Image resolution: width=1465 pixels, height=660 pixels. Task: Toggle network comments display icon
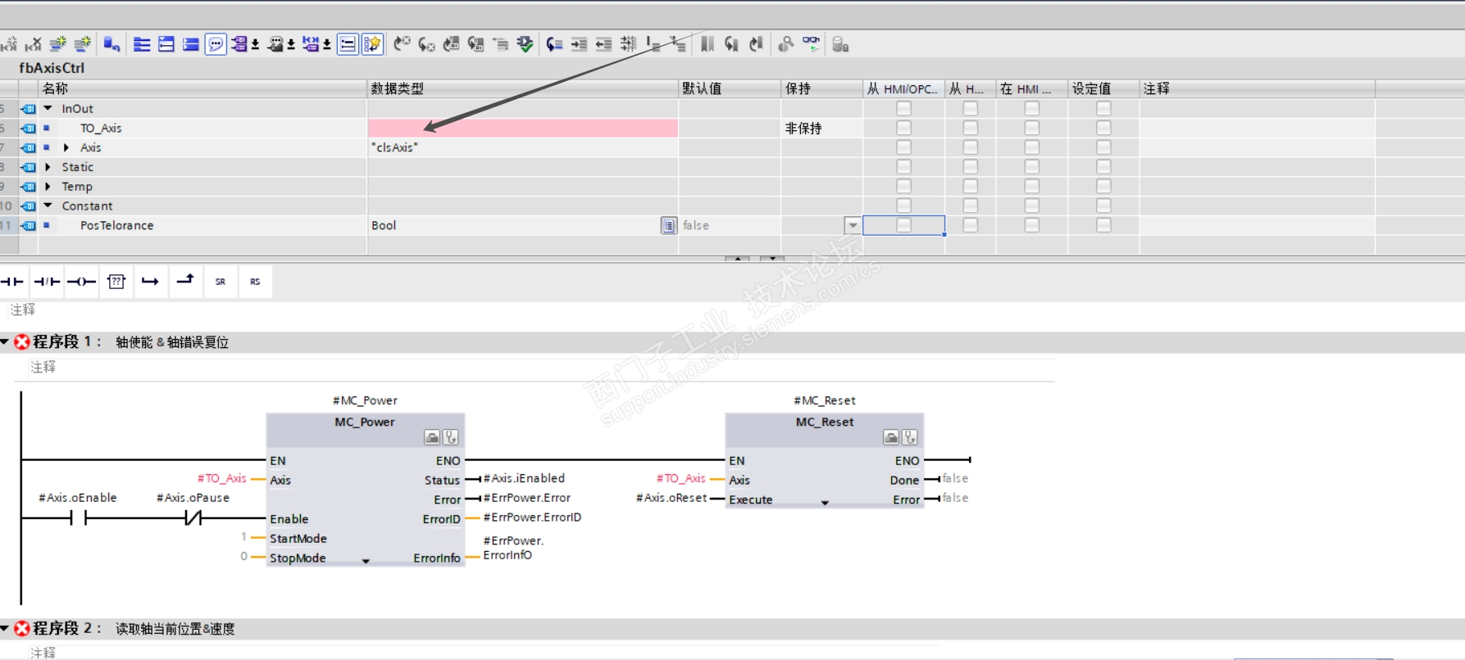348,44
